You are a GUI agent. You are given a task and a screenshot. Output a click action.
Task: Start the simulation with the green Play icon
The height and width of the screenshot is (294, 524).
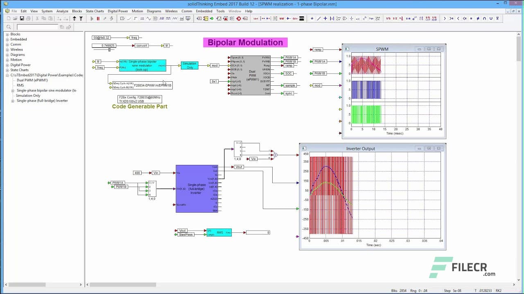pos(91,18)
